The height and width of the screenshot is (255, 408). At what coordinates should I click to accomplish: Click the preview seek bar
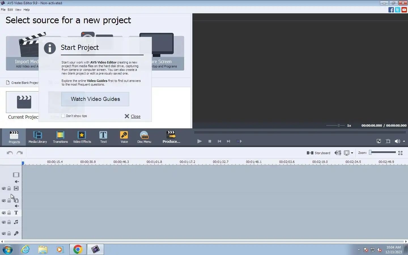(300, 132)
